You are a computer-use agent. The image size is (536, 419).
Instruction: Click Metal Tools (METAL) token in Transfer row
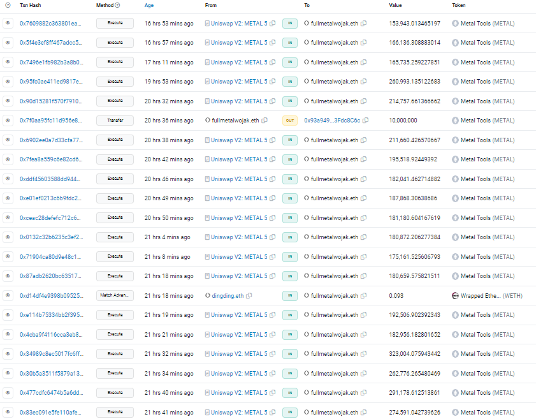point(488,121)
